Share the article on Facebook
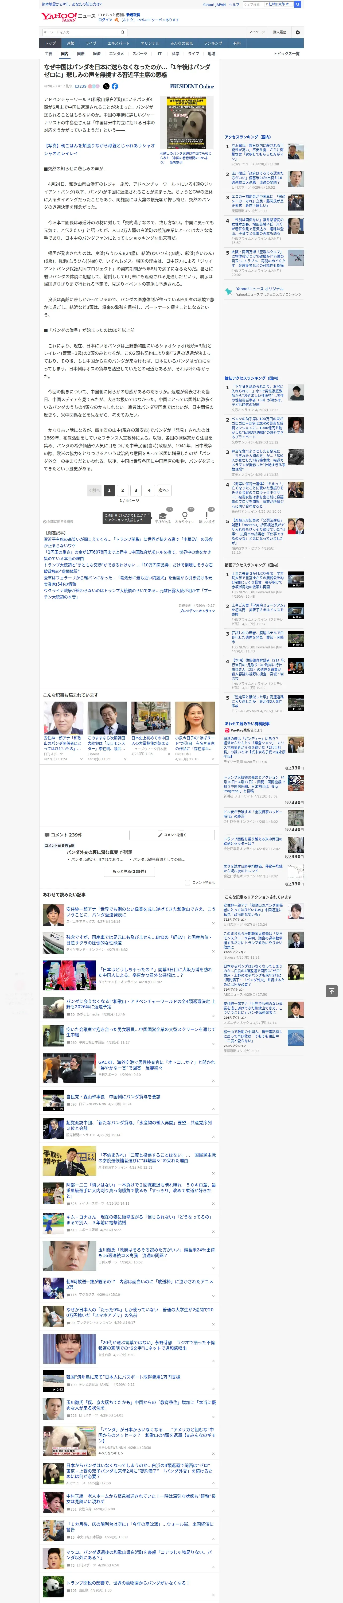This screenshot has width=343, height=1603. 115,87
